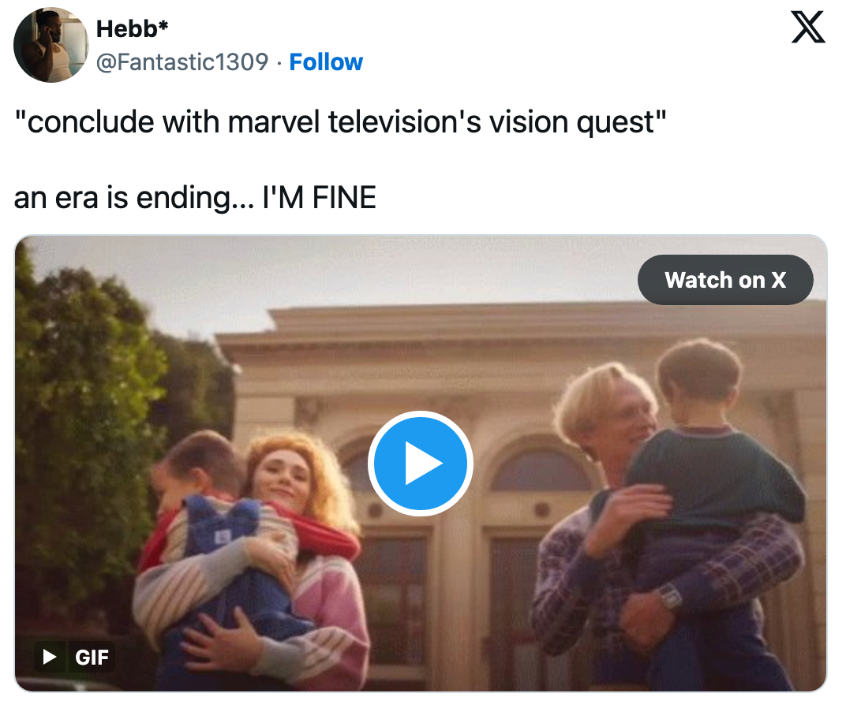Click the "GIF" label on the media badge
The image size is (846, 708).
[92, 657]
